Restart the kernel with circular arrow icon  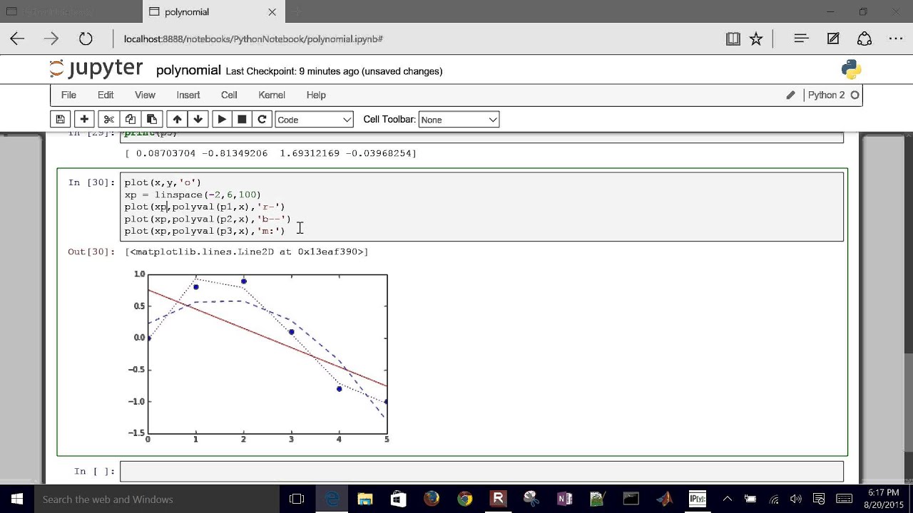(262, 120)
